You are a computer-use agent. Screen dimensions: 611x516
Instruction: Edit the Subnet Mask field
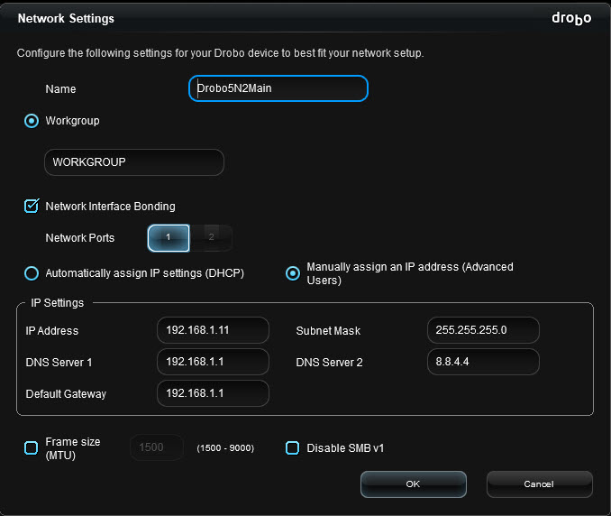[x=483, y=330]
